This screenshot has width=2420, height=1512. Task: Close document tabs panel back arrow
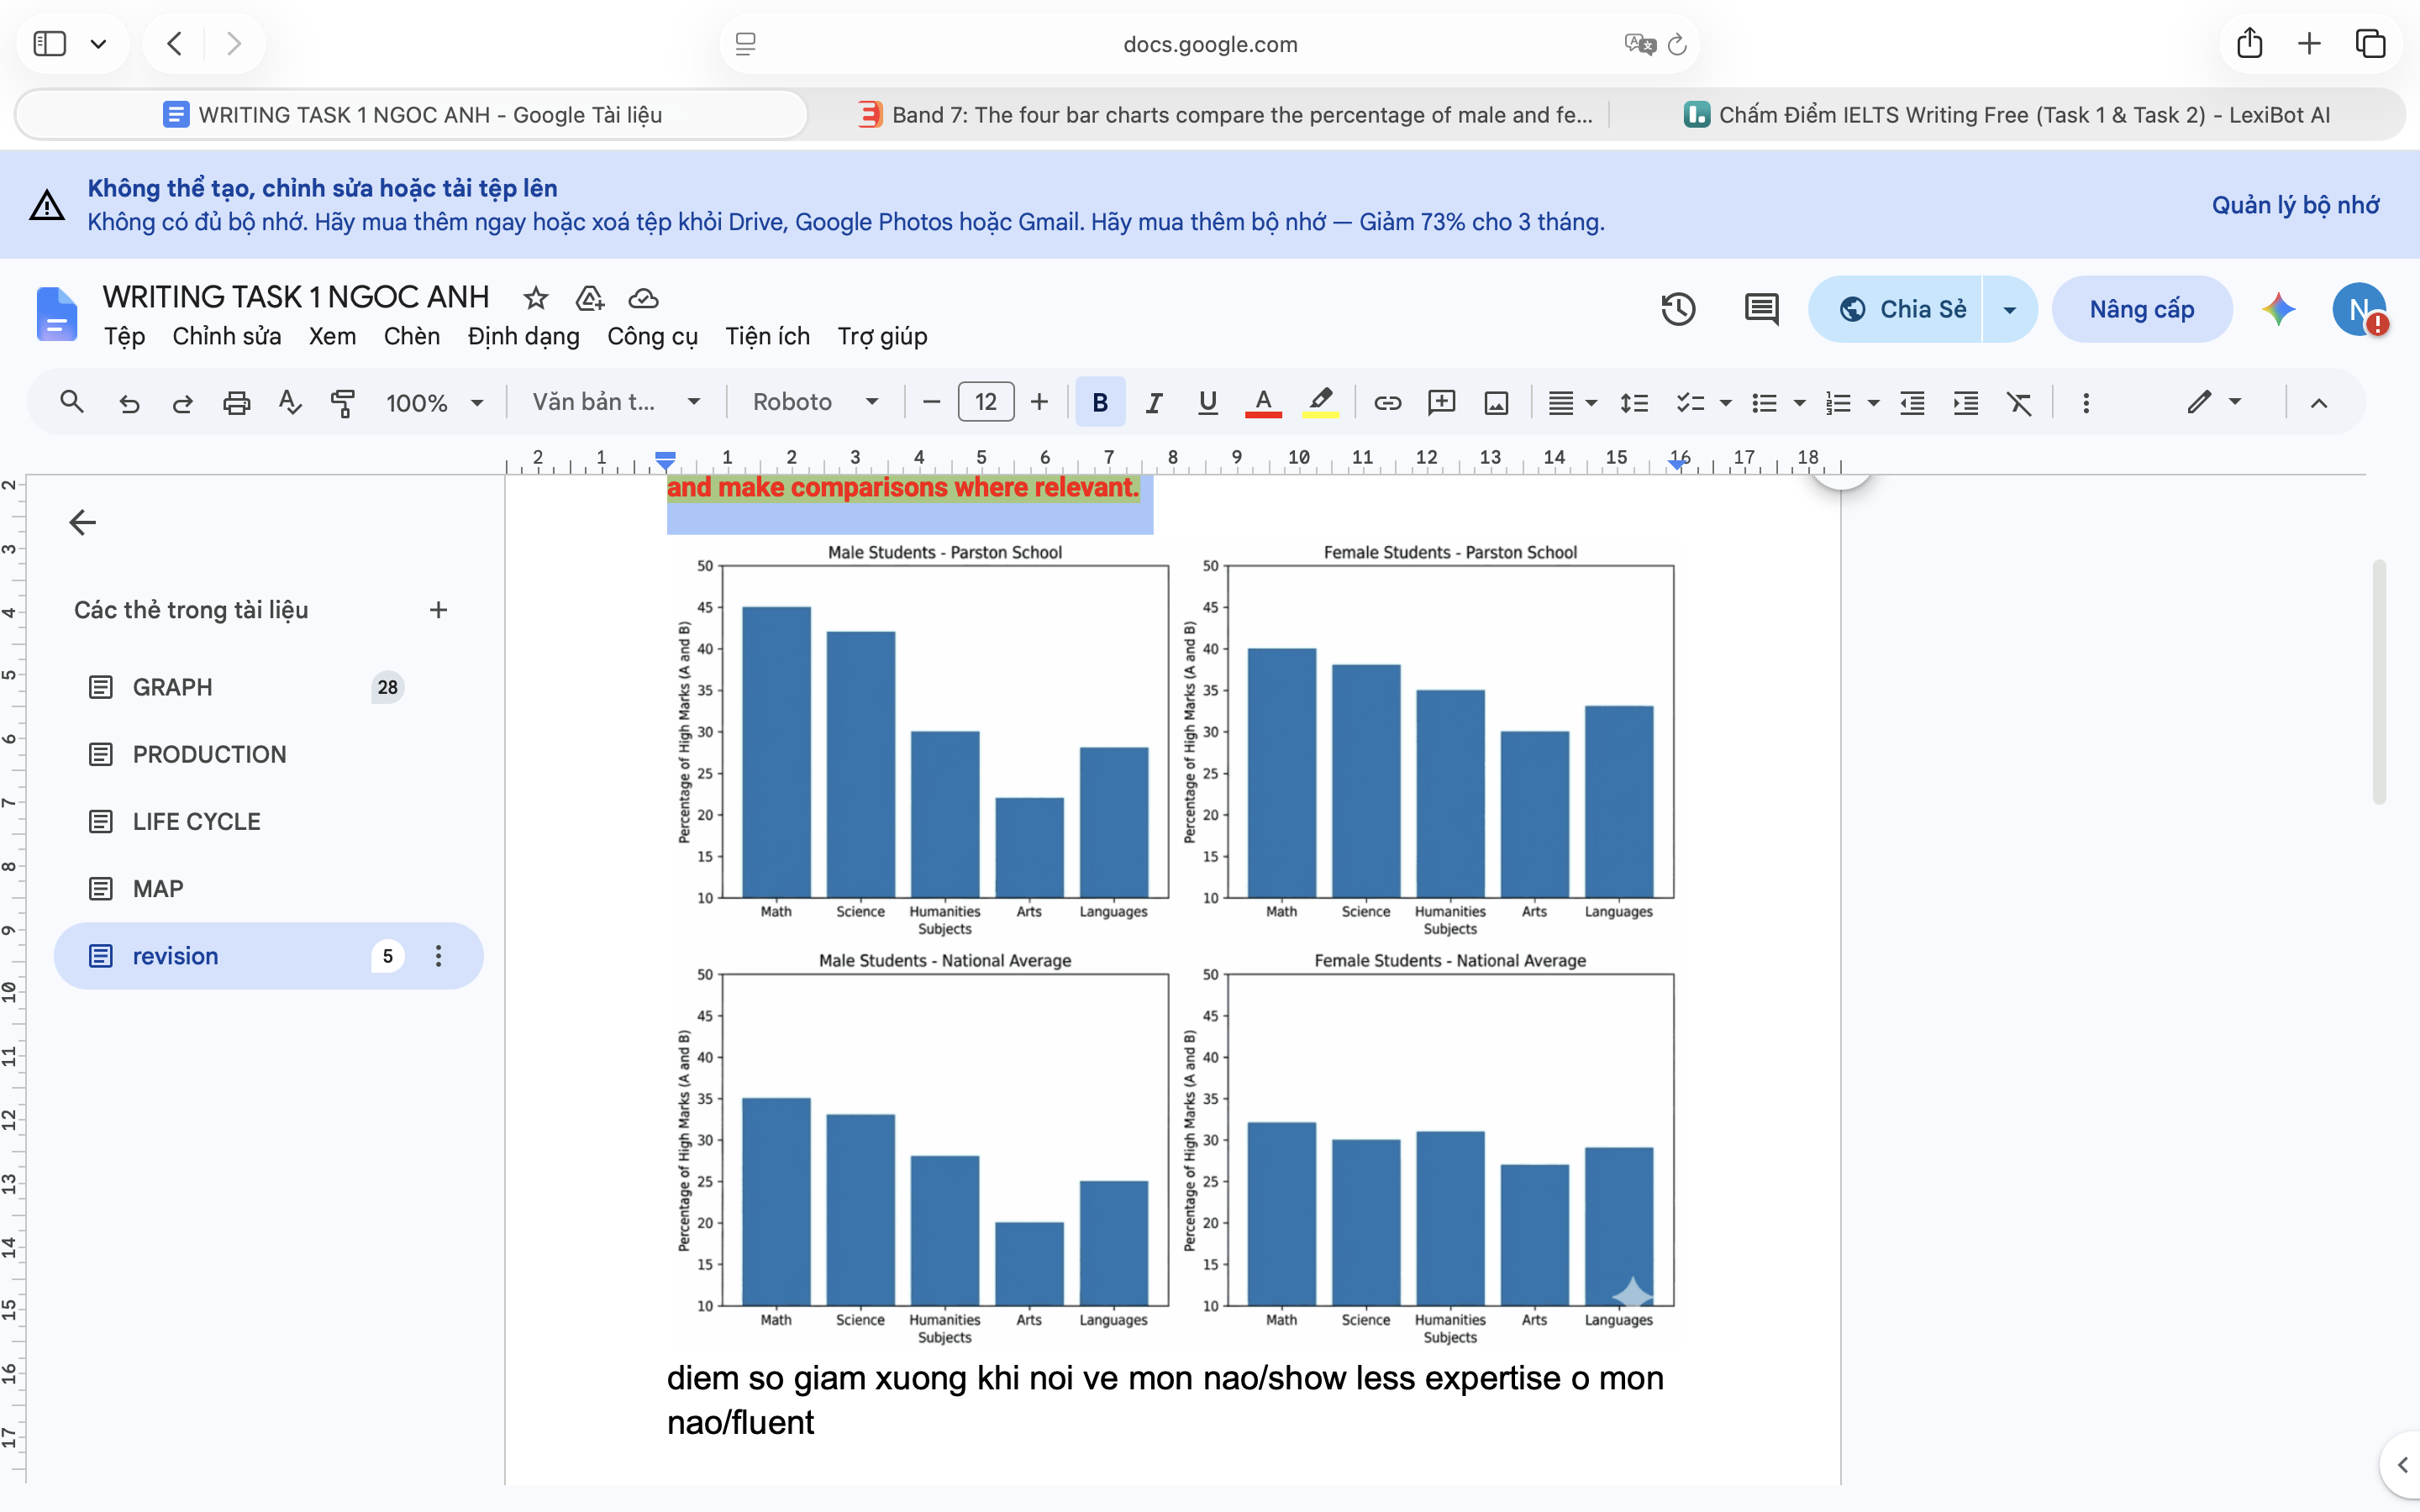(x=82, y=522)
